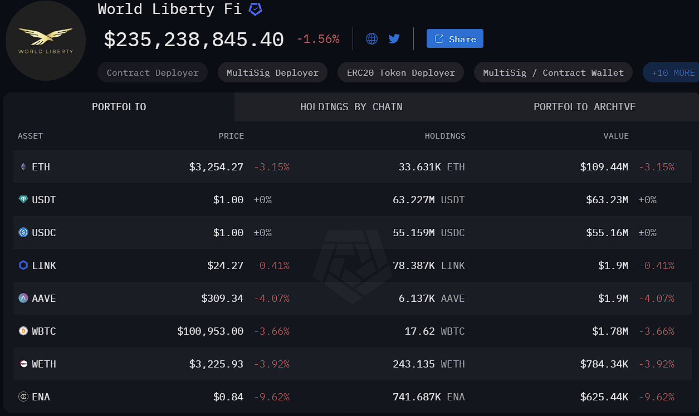The width and height of the screenshot is (699, 416).
Task: Click the ETH token icon
Action: pos(23,167)
